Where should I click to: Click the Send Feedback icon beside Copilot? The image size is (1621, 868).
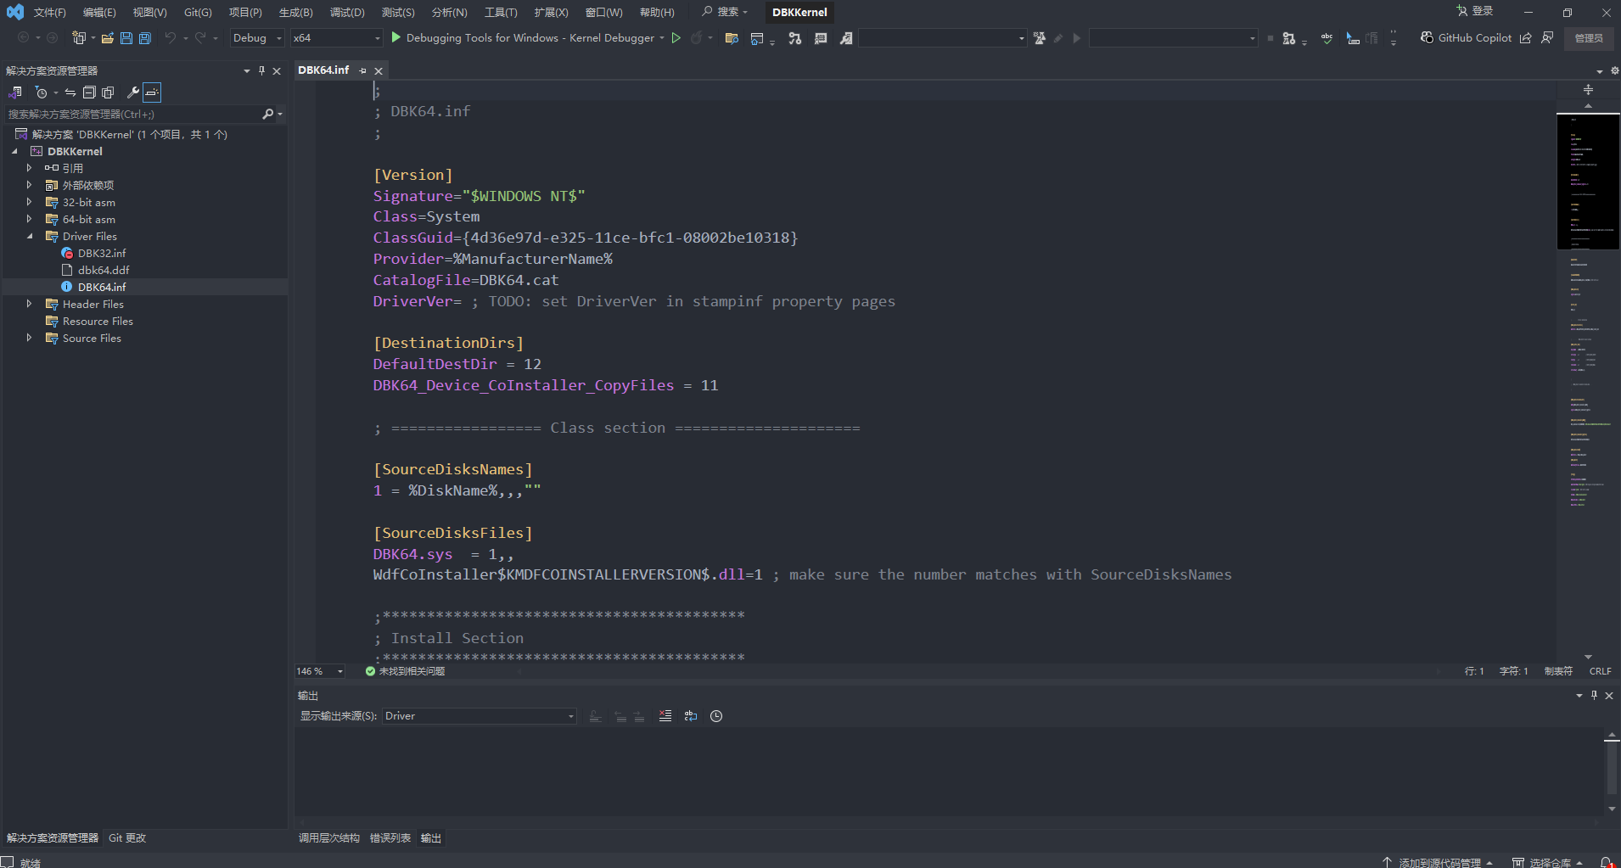[x=1547, y=37]
